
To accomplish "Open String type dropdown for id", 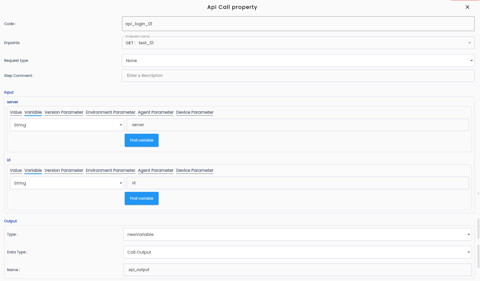I will coord(67,183).
